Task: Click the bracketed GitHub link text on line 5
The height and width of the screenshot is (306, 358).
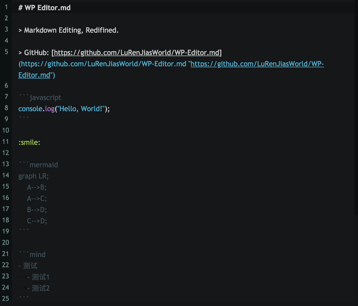Action: pos(137,53)
